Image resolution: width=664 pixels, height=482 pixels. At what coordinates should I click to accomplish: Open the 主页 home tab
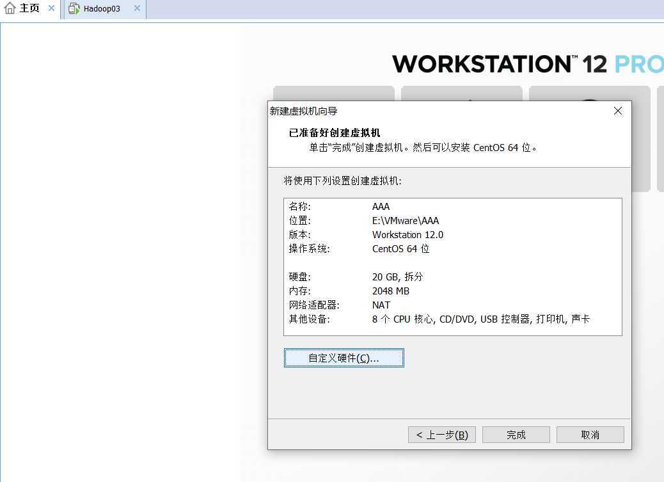(29, 8)
